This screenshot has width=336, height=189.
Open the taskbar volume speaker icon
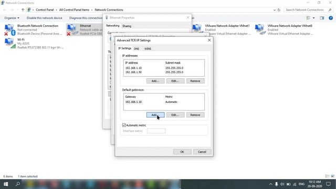[282, 184]
